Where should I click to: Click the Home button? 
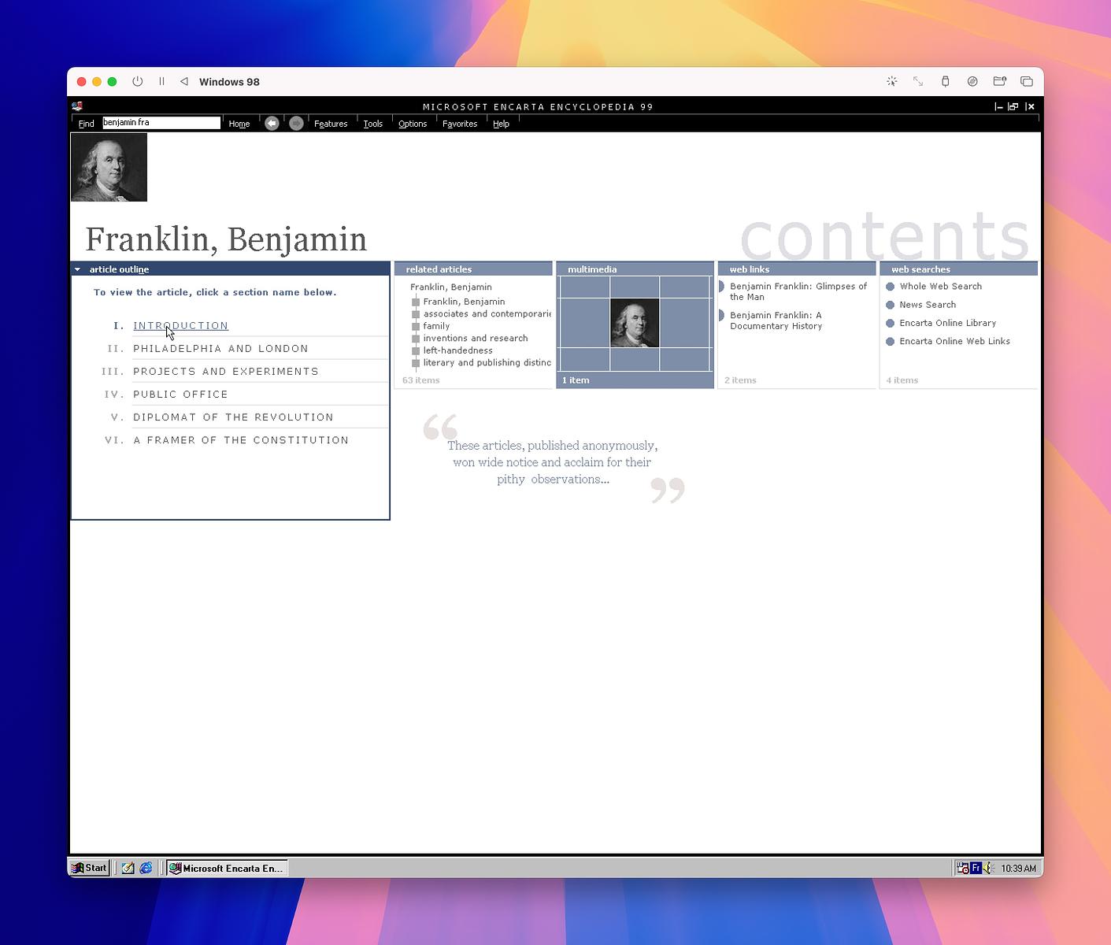239,124
